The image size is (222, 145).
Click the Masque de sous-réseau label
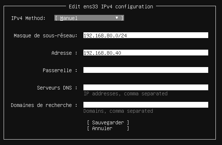pyautogui.click(x=45, y=35)
